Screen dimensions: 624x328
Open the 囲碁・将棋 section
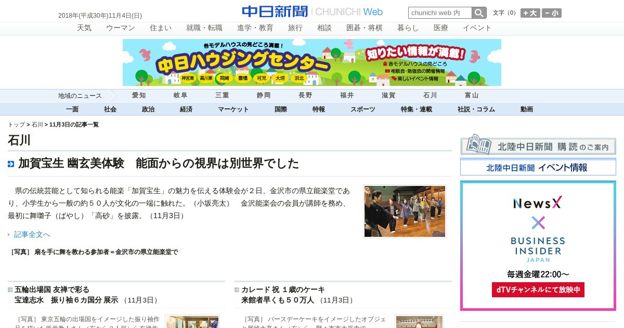(x=365, y=28)
